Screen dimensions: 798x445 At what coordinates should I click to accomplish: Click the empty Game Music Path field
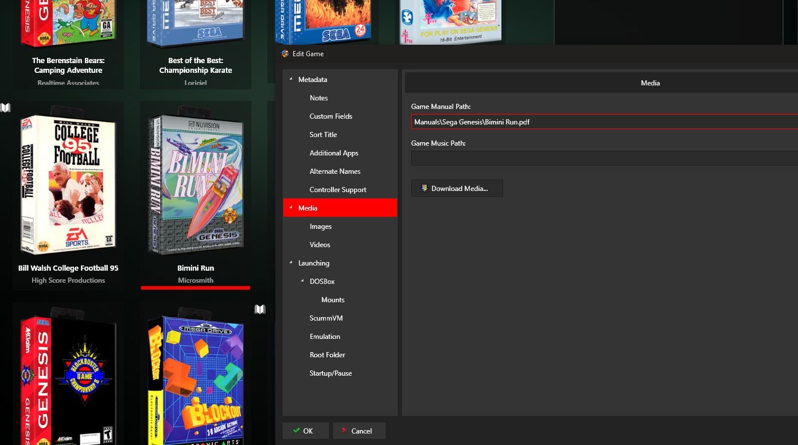(x=604, y=158)
